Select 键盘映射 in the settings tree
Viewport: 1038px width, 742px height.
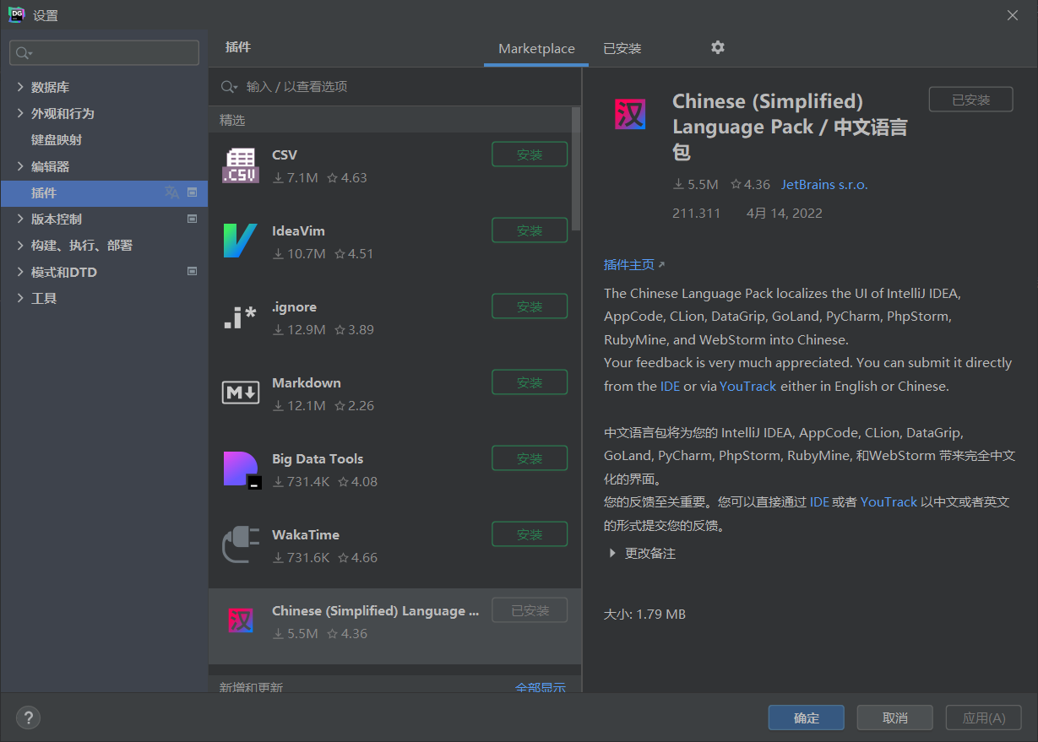pyautogui.click(x=57, y=139)
